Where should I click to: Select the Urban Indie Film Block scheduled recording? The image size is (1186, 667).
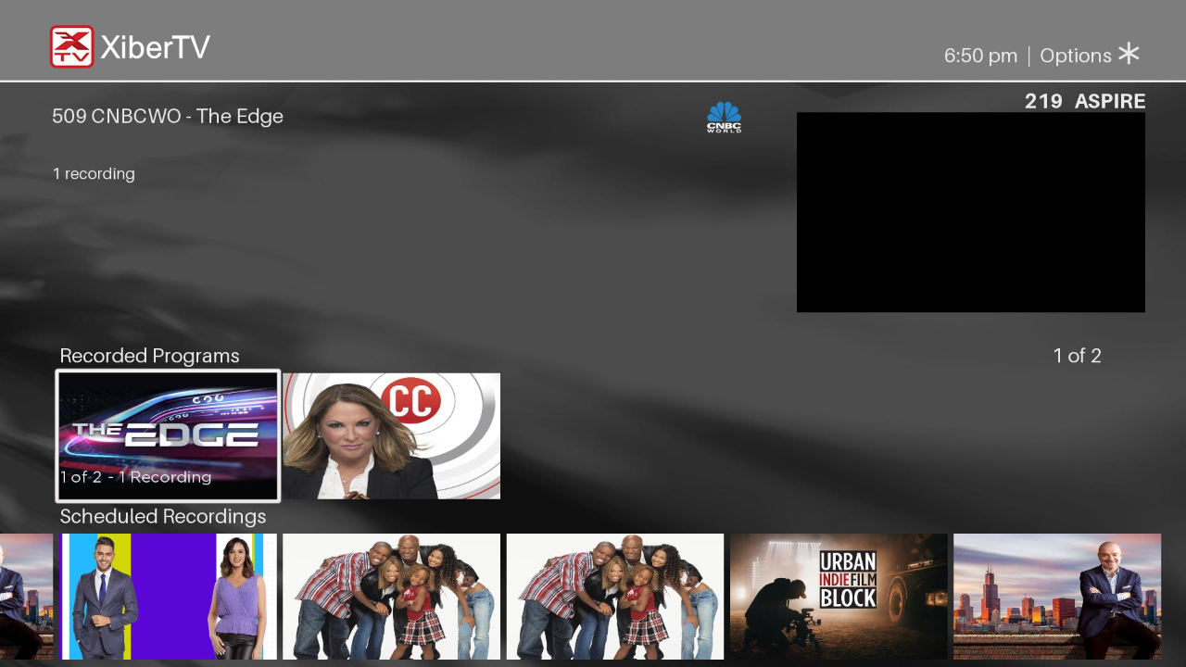[x=839, y=597]
